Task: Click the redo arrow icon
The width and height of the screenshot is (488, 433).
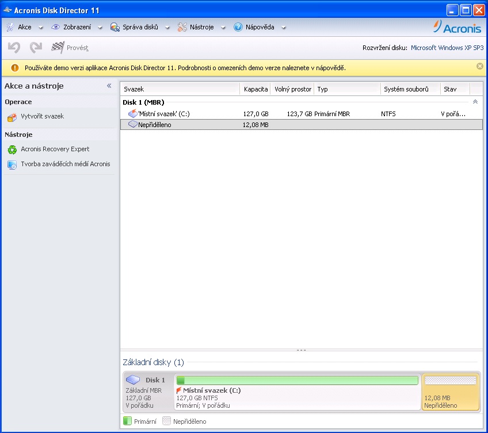Action: click(x=36, y=48)
